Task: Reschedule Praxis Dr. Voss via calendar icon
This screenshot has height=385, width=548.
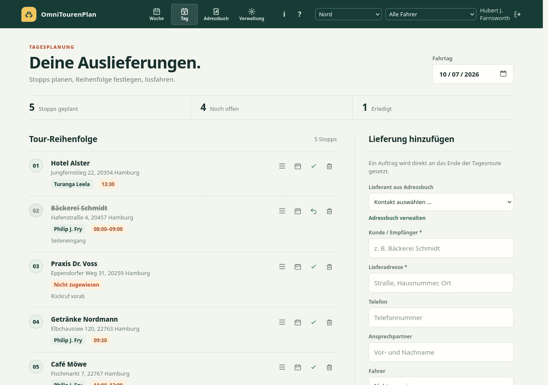Action: point(298,267)
